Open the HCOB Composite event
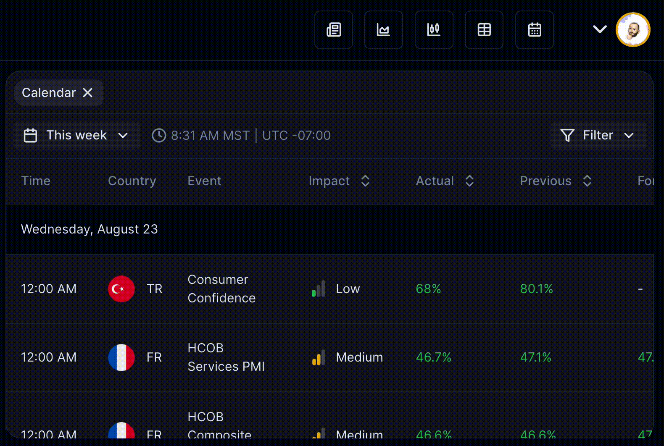The image size is (664, 446). click(219, 425)
